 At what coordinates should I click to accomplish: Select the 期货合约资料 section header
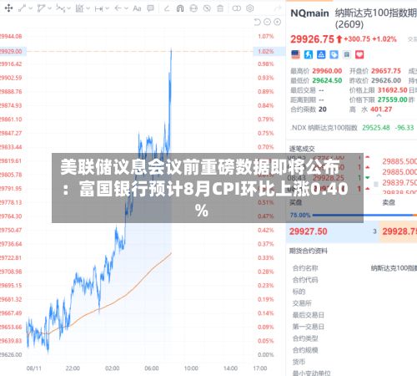coord(308,251)
